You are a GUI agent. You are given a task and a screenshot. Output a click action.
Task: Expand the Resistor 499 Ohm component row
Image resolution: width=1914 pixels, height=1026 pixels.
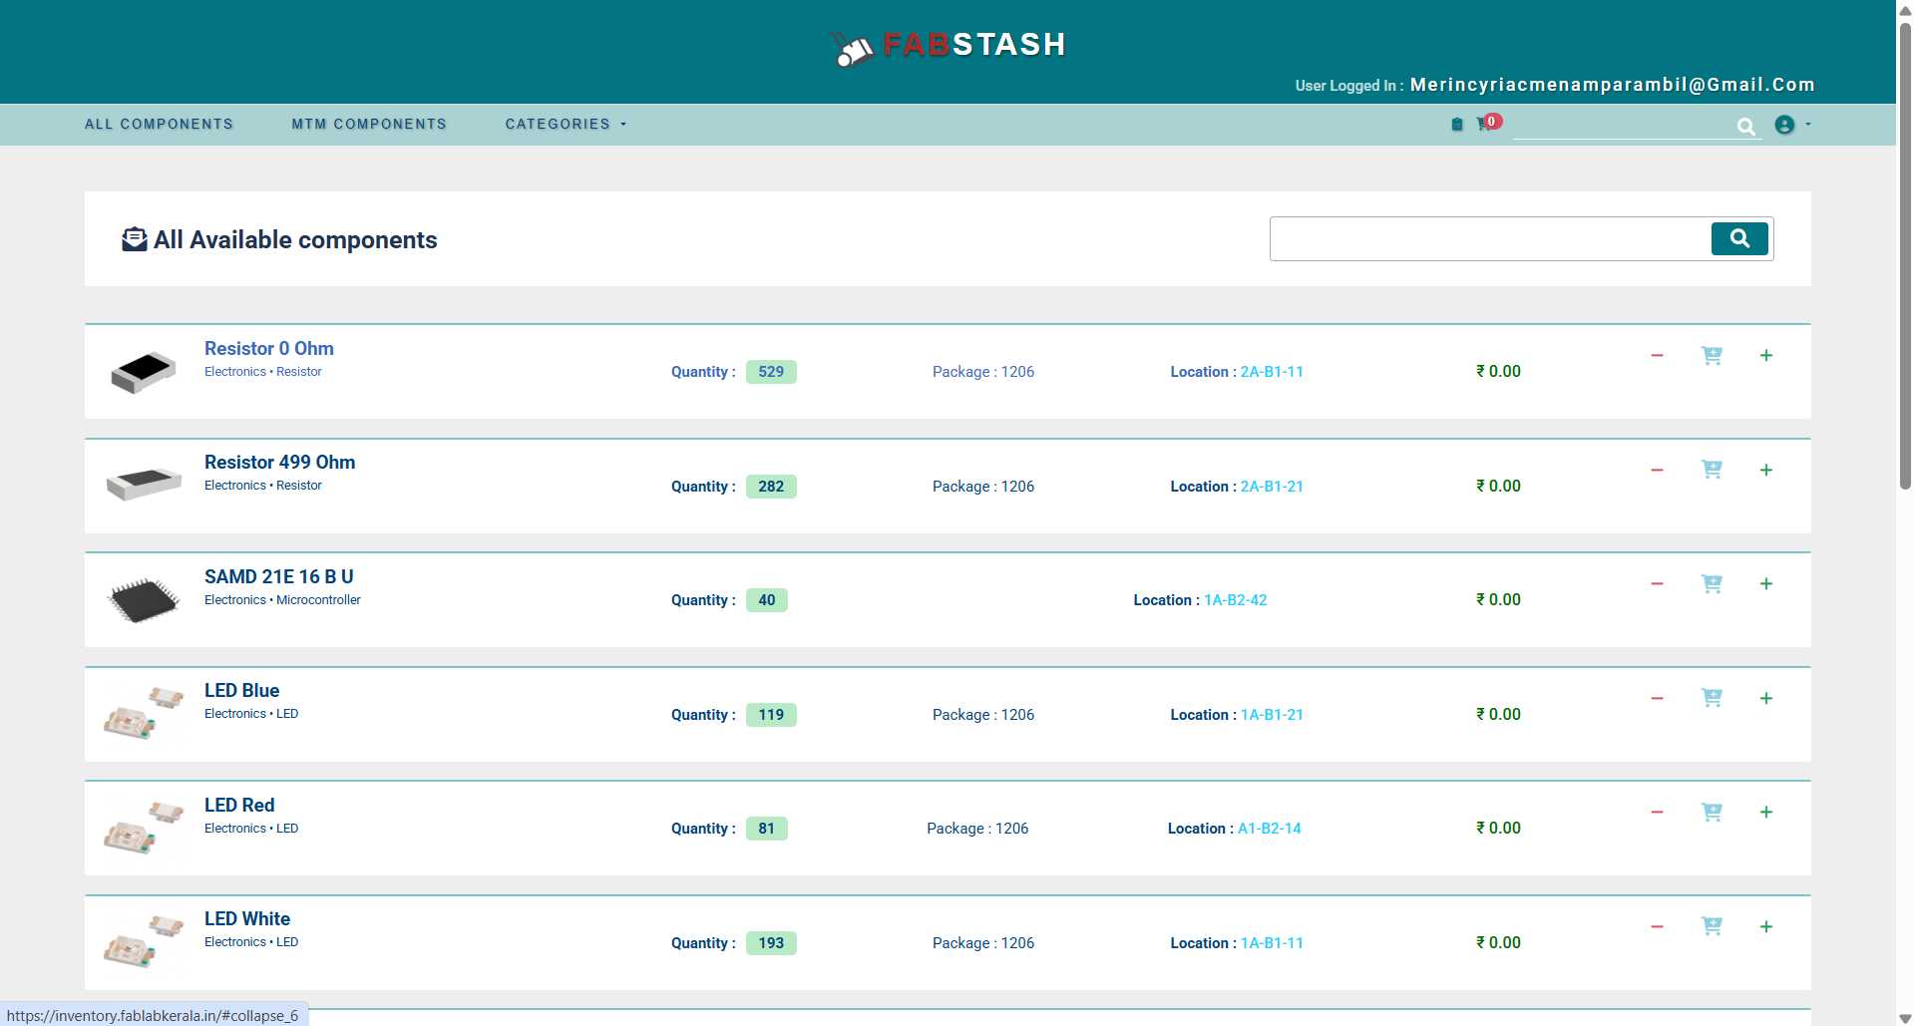click(x=280, y=462)
